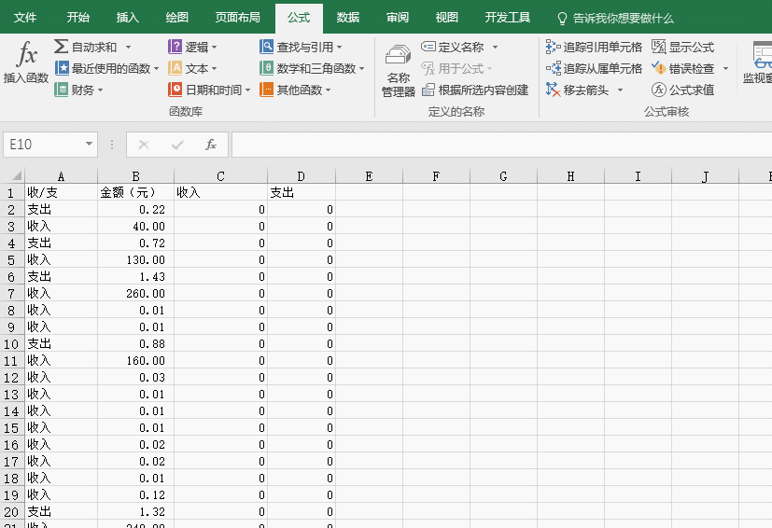
Task: Expand the Define Name (定义名称) dropdown arrow
Action: coord(495,48)
